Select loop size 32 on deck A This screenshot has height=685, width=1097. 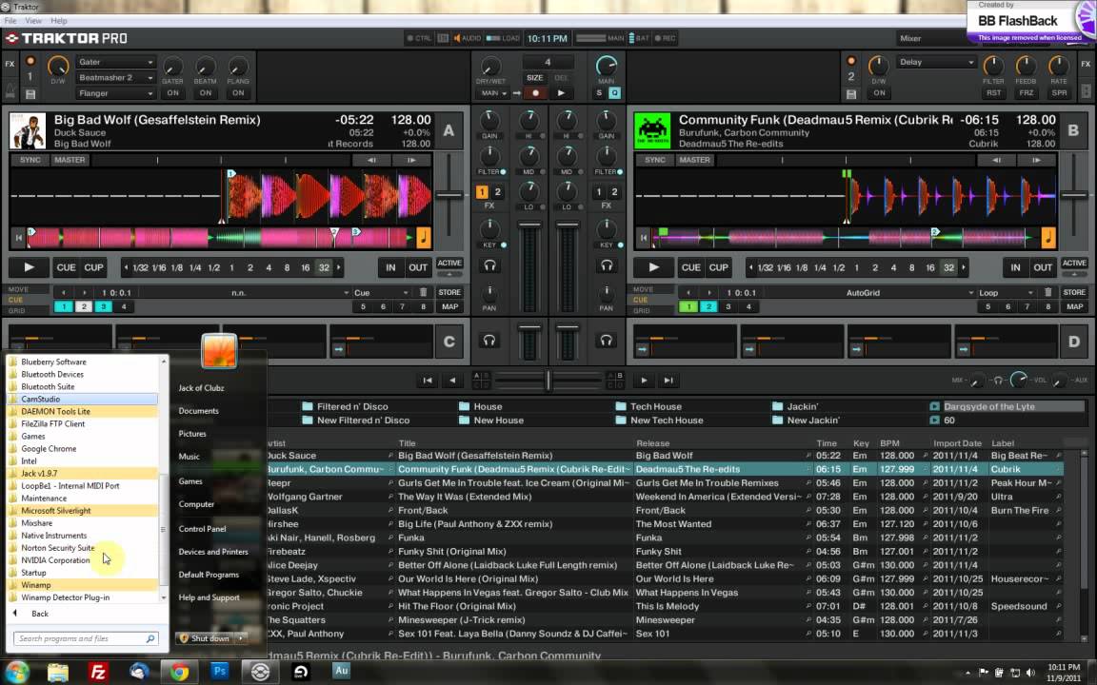[324, 267]
